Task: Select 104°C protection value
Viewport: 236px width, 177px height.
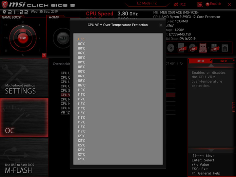Action: point(81,62)
